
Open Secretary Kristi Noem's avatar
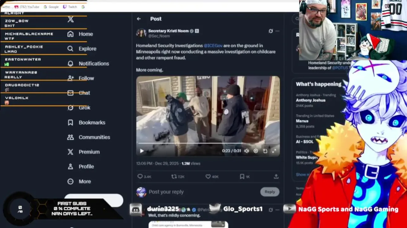click(141, 33)
